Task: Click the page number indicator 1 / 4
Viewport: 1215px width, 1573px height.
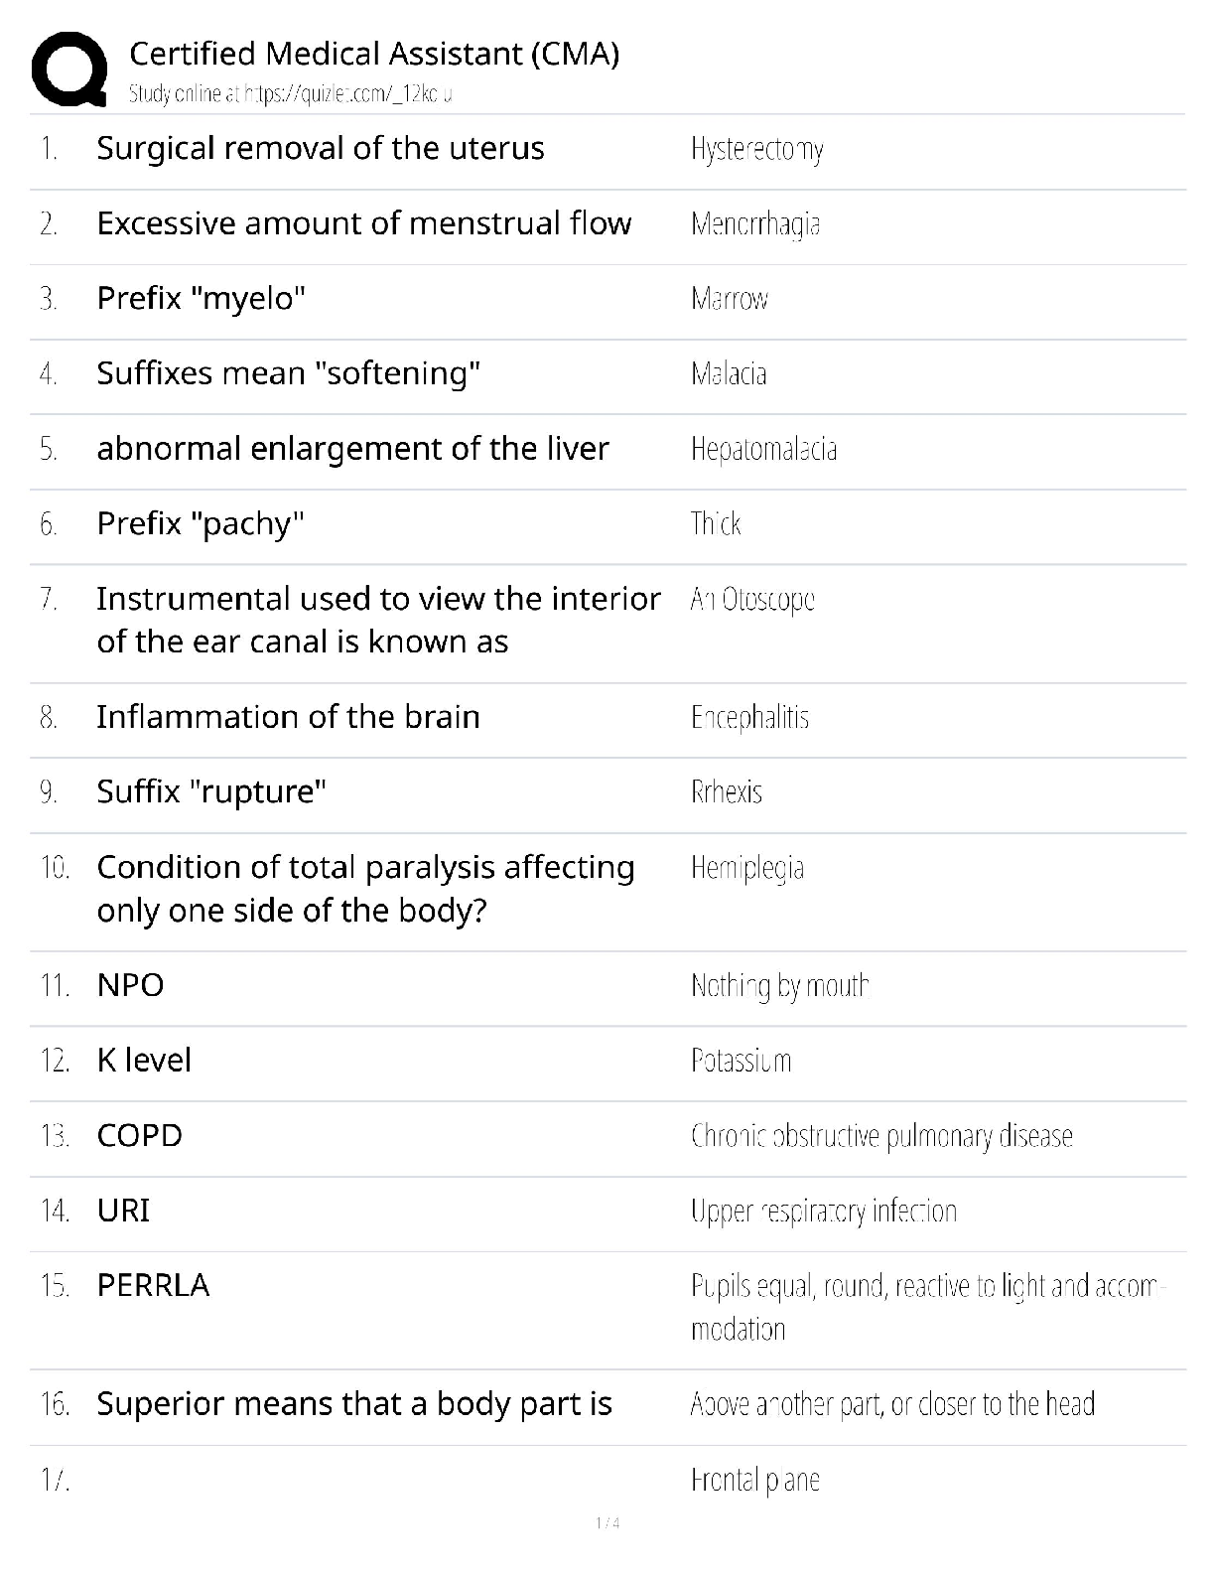Action: pyautogui.click(x=607, y=1523)
